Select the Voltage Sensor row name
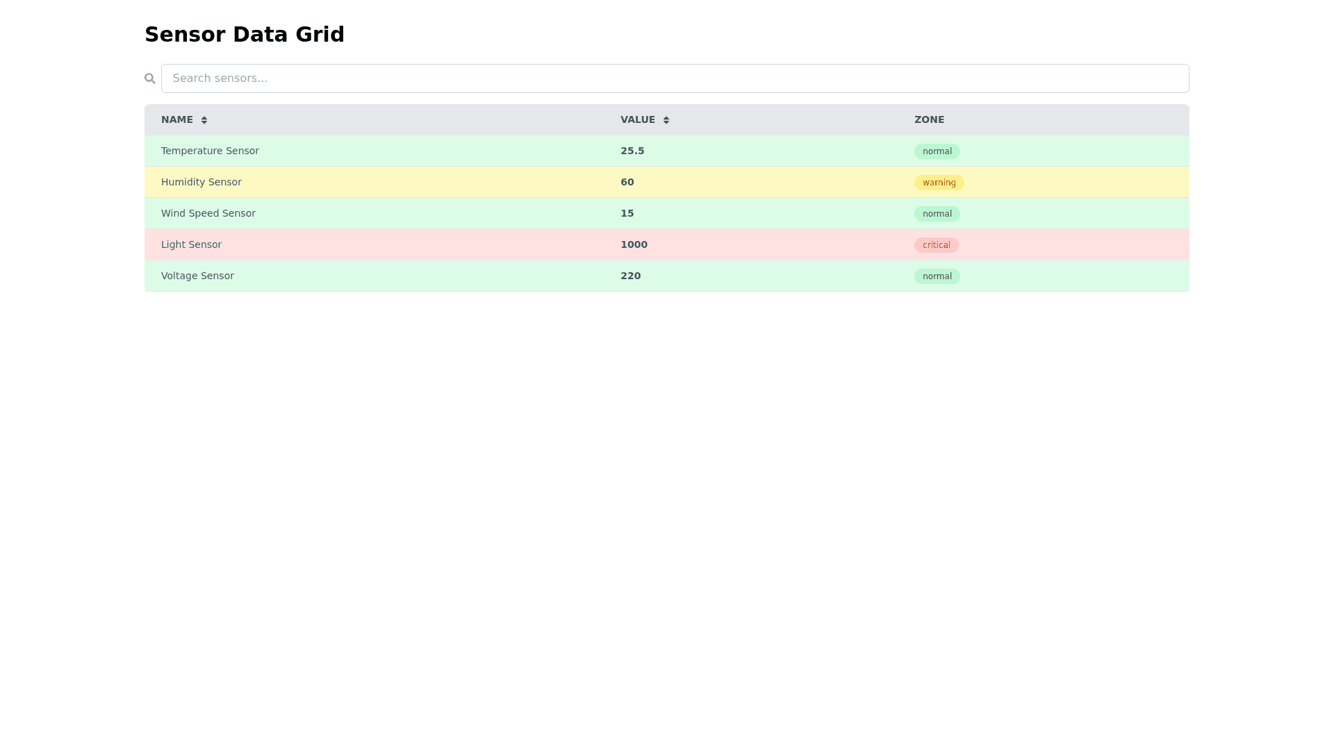 coord(197,276)
